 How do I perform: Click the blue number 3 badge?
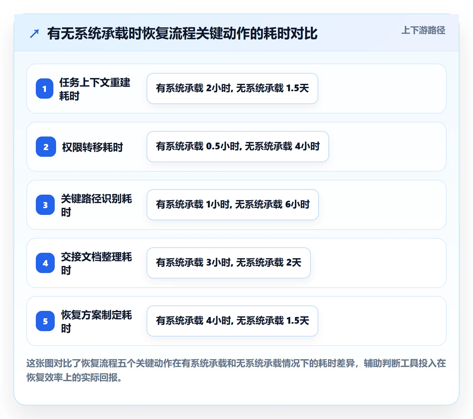(45, 205)
